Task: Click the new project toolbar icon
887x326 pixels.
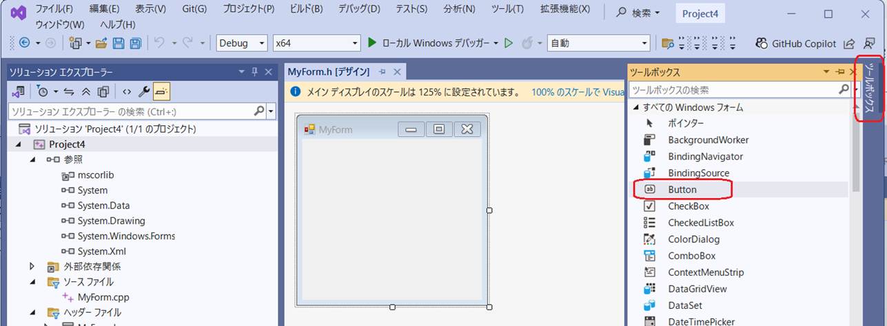Action: click(x=75, y=43)
